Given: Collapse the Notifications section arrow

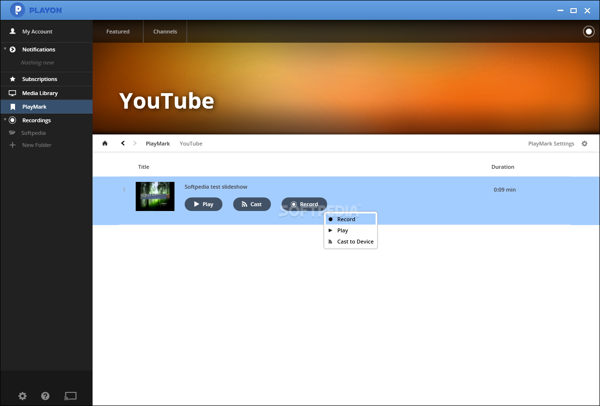Looking at the screenshot, I should [x=5, y=49].
